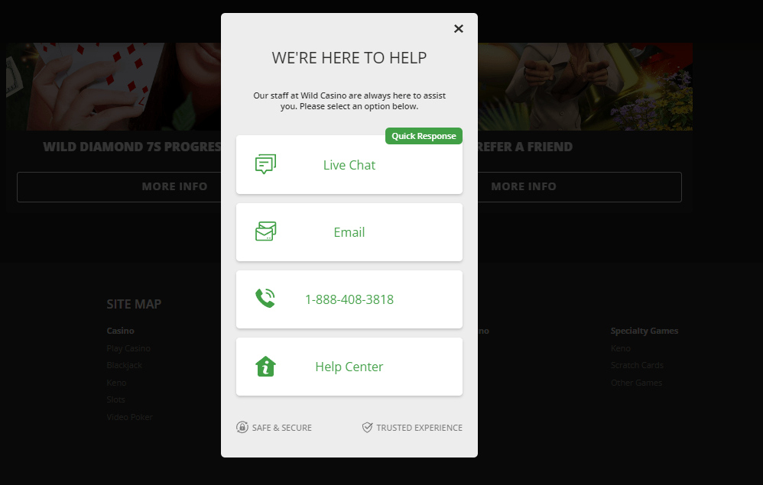This screenshot has height=485, width=763.
Task: Open the Refer a Friend promo image
Action: (585, 86)
